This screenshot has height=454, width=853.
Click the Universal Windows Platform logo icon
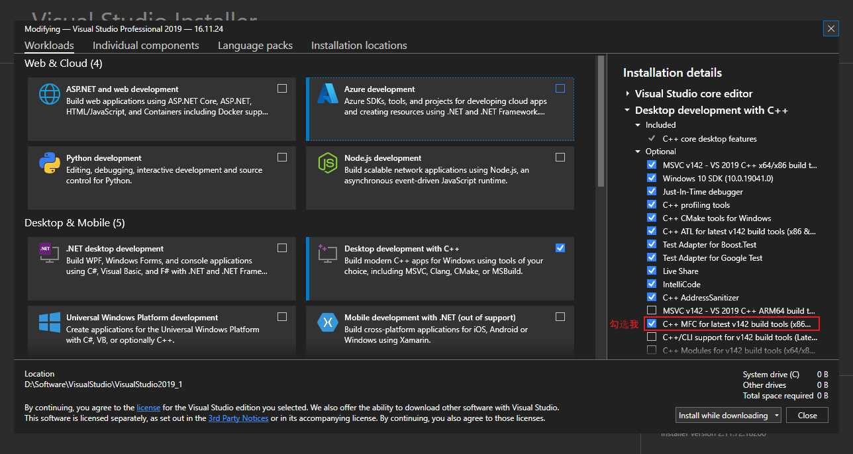coord(50,322)
